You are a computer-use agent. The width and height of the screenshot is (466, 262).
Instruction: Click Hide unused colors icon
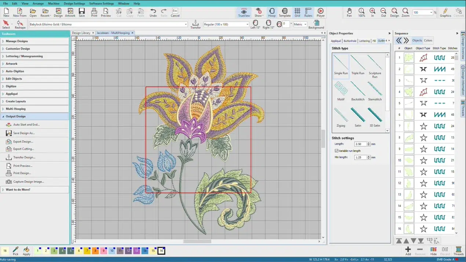[x=433, y=251]
